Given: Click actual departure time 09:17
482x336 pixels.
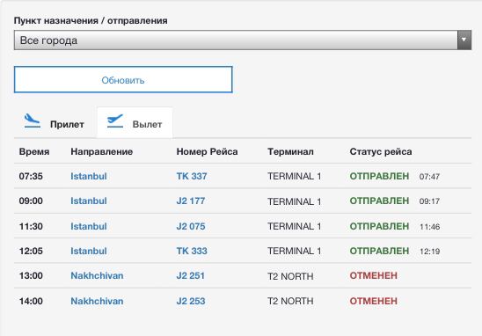Looking at the screenshot, I should pyautogui.click(x=429, y=201).
